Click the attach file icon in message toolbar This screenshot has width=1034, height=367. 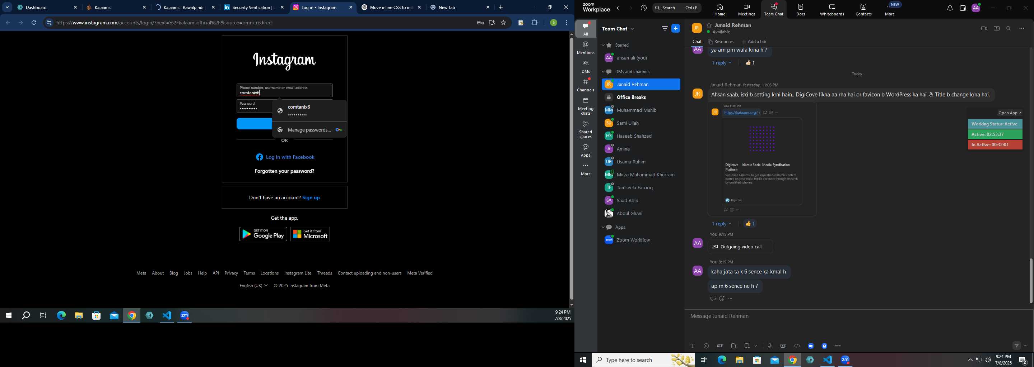point(733,346)
